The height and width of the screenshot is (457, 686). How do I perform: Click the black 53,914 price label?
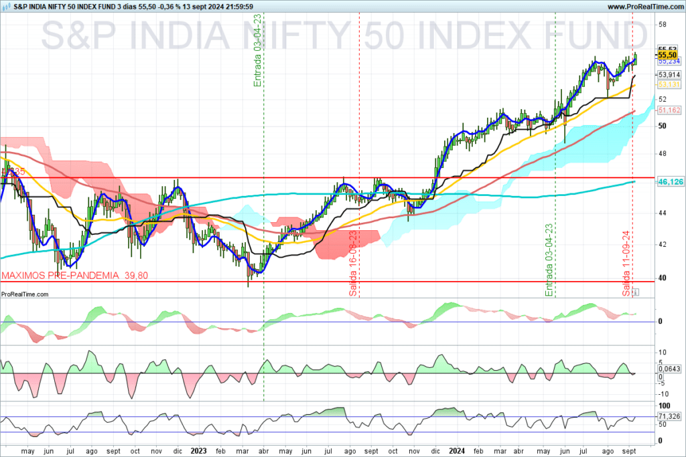[669, 75]
